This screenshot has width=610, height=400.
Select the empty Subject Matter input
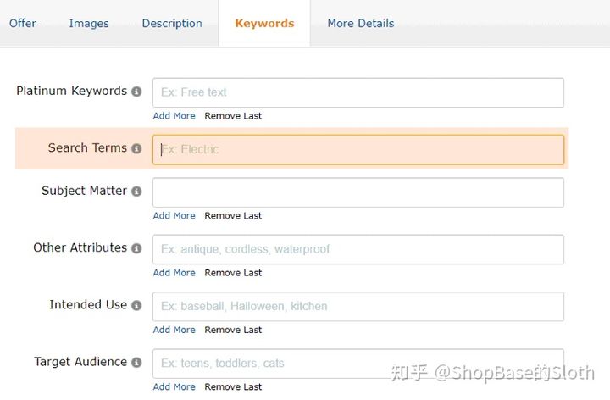point(358,192)
